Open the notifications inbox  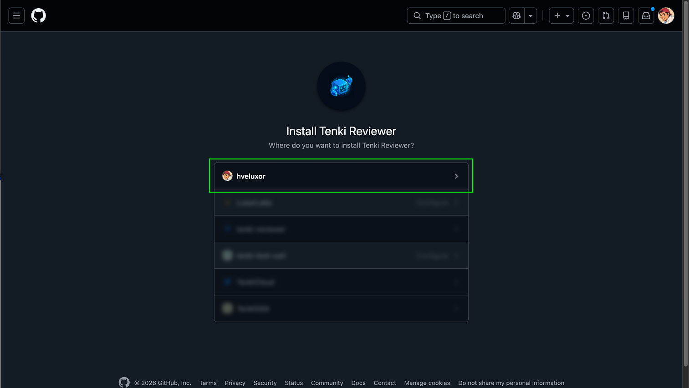click(x=646, y=15)
